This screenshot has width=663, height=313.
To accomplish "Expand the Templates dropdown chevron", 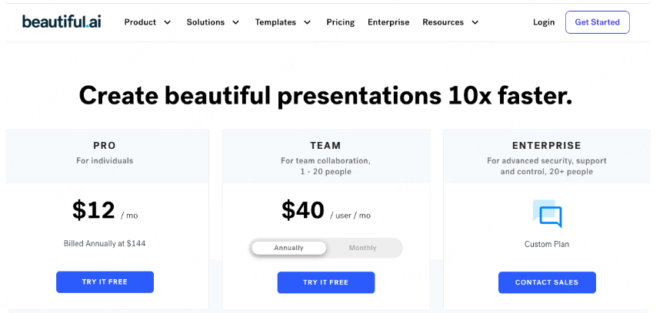I will click(x=308, y=22).
